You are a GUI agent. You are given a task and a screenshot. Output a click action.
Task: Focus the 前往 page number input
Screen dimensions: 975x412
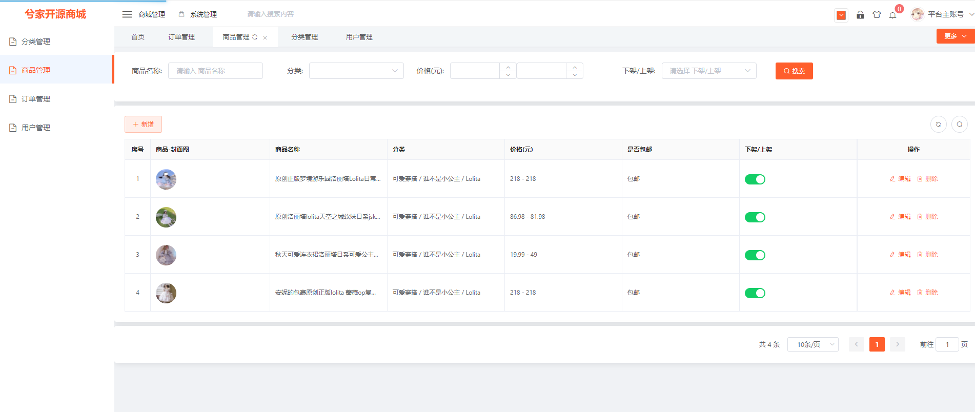point(947,344)
